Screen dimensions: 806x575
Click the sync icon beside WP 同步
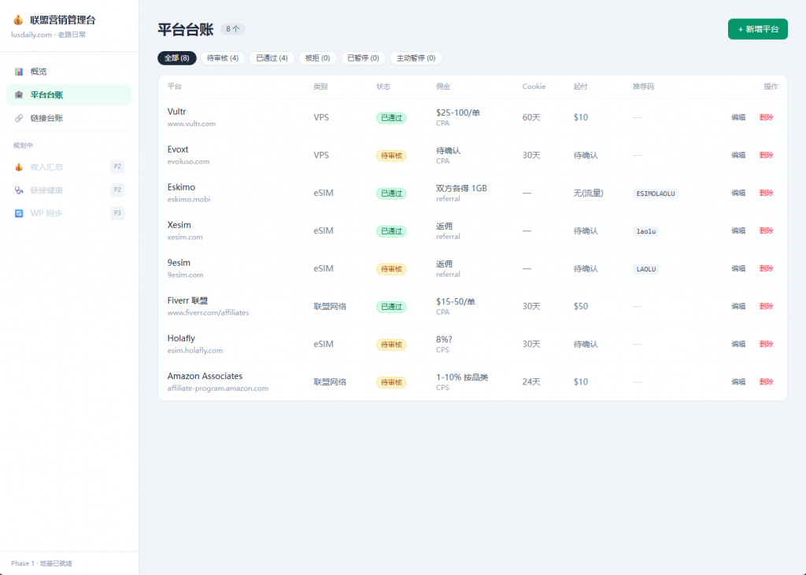(19, 213)
